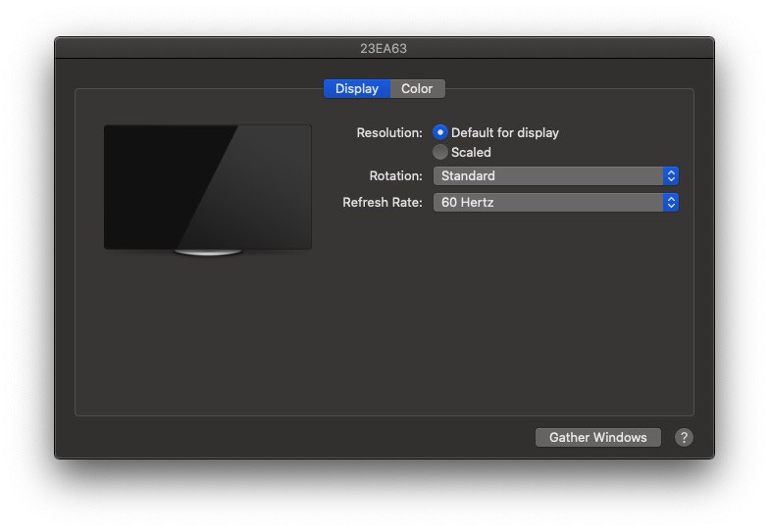Click the 23EA63 window title

[384, 49]
